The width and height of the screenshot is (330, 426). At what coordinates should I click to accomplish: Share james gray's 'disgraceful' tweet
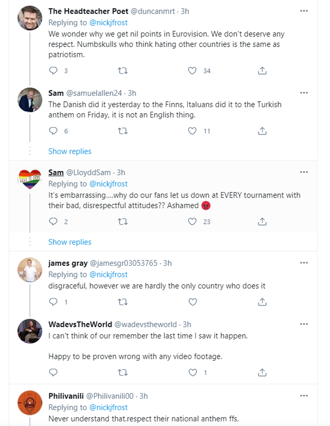[x=262, y=302]
